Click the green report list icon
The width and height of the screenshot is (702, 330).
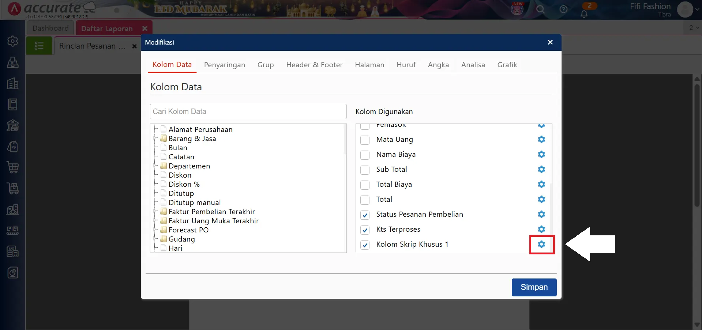39,46
